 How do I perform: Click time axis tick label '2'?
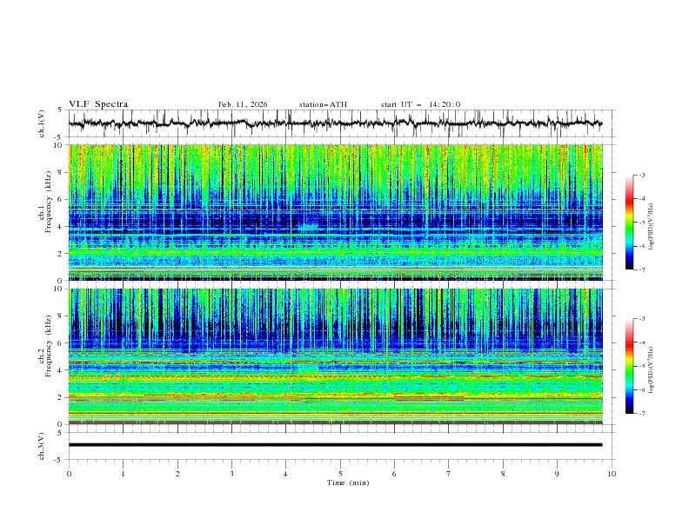click(177, 474)
